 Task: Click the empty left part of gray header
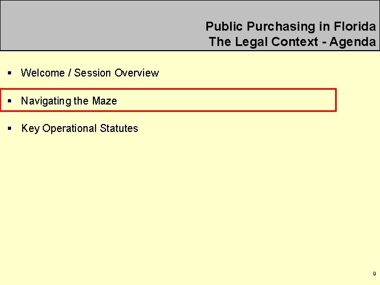click(97, 25)
